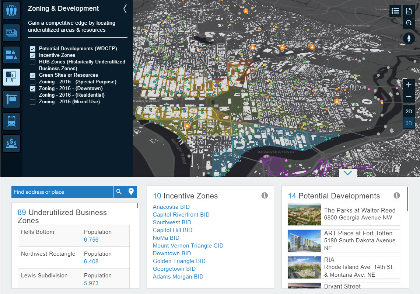Open the Southwest BID link
The height and width of the screenshot is (294, 420).
(x=172, y=222)
